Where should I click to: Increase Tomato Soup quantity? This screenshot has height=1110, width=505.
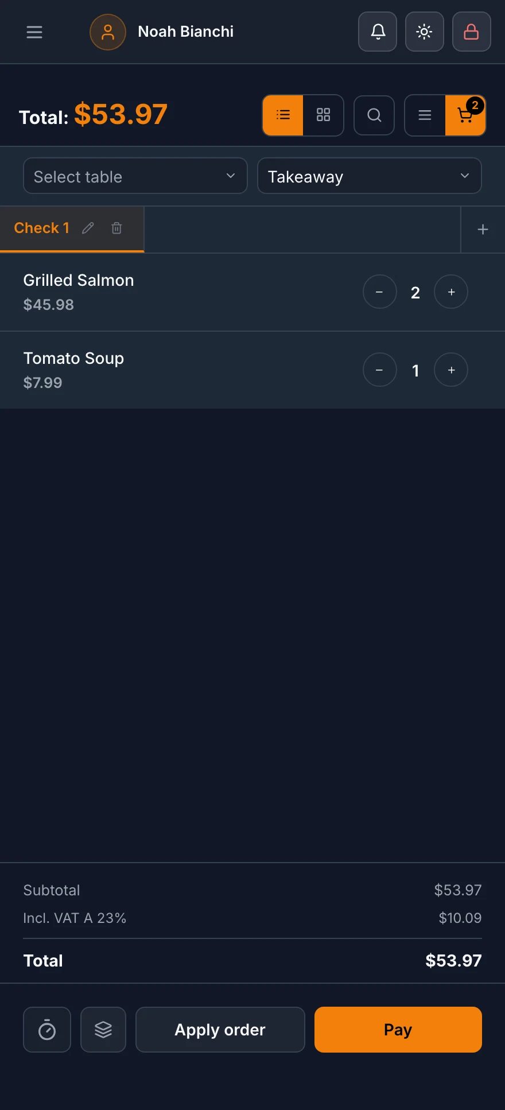click(451, 370)
